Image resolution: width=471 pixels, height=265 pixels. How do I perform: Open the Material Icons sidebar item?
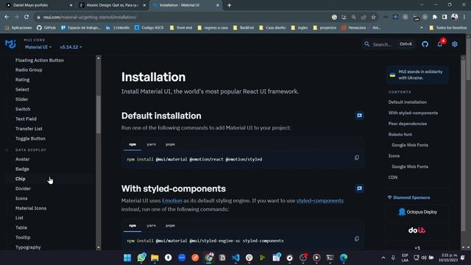31,208
